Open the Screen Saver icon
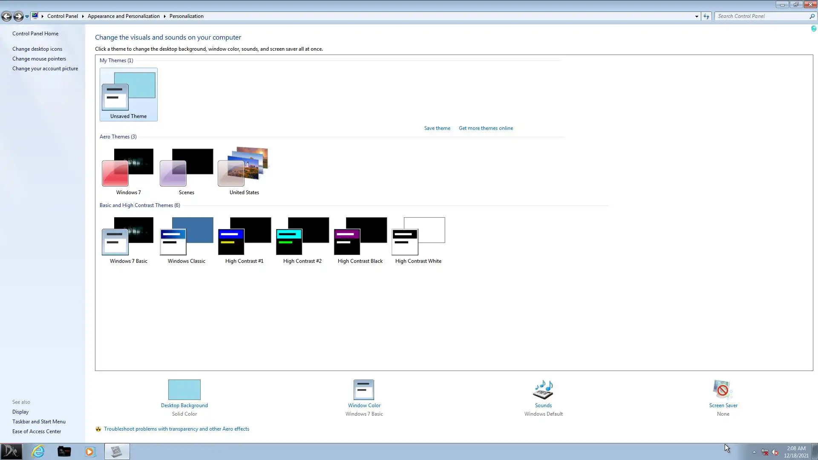The width and height of the screenshot is (818, 460). click(x=723, y=389)
